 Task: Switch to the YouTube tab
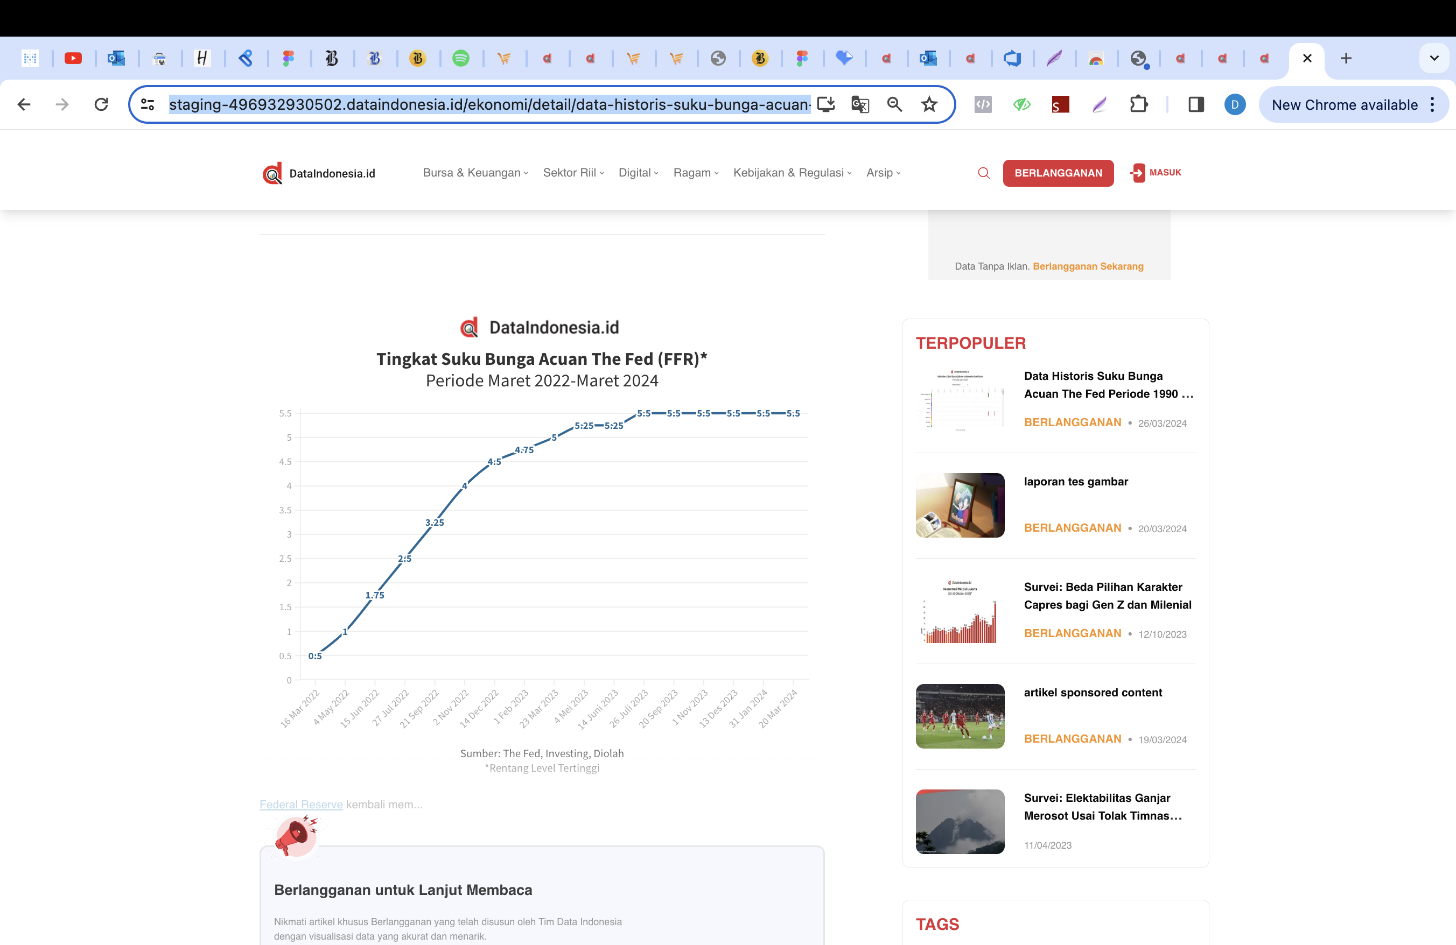point(73,58)
